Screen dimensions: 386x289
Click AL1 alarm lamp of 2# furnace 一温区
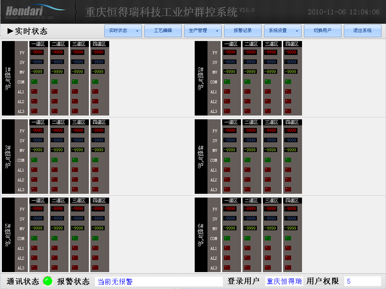pos(226,91)
